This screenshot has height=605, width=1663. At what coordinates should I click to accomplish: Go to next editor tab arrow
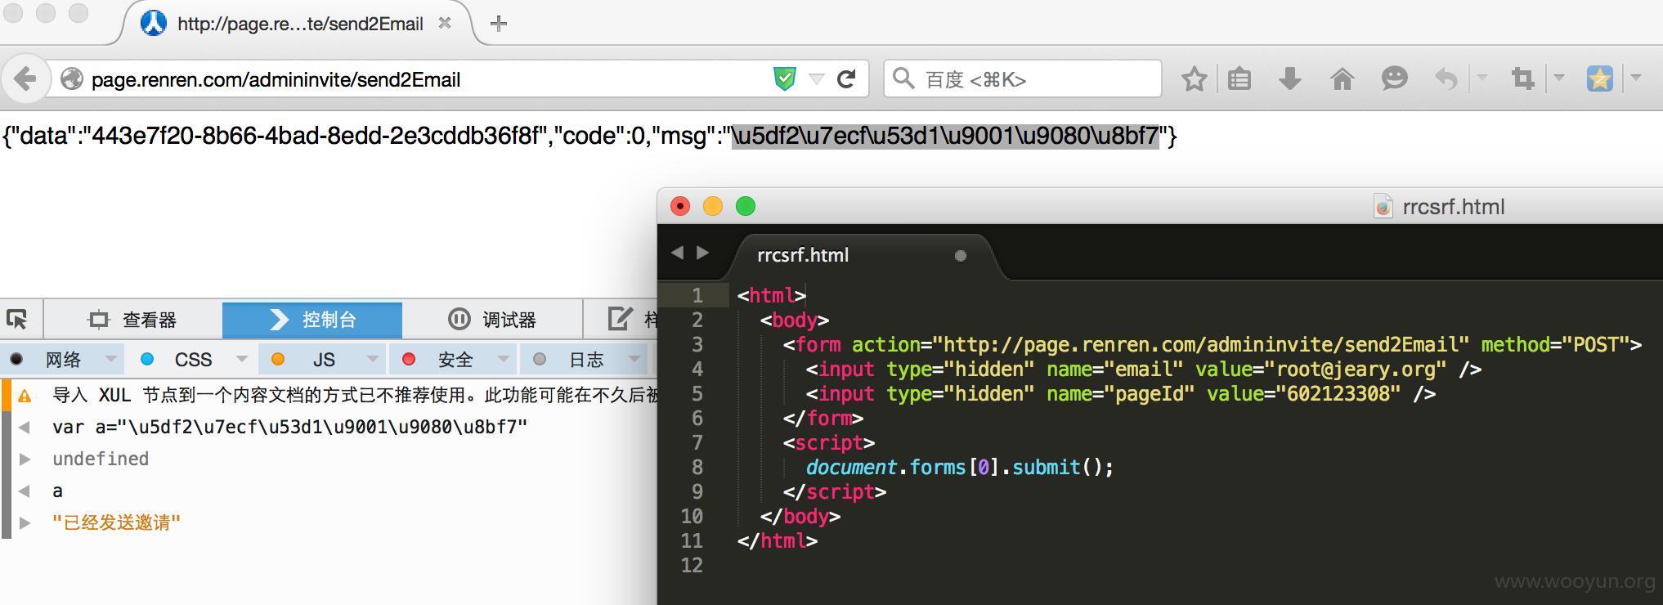pyautogui.click(x=703, y=253)
